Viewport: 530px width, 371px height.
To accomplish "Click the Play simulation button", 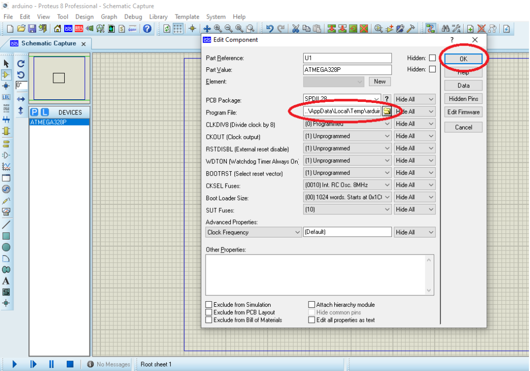I will pyautogui.click(x=14, y=364).
